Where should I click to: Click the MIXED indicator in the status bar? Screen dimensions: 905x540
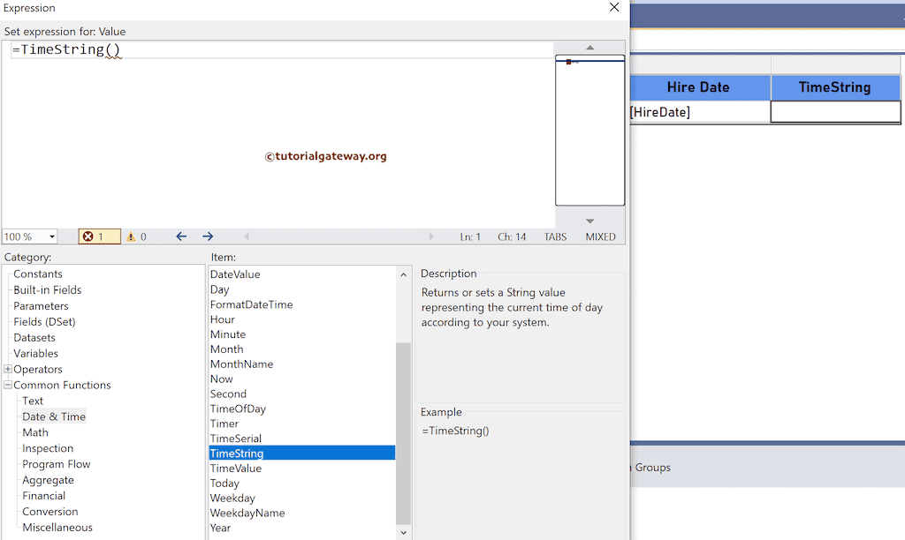tap(599, 236)
